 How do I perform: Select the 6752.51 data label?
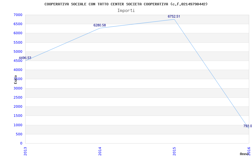tap(174, 16)
